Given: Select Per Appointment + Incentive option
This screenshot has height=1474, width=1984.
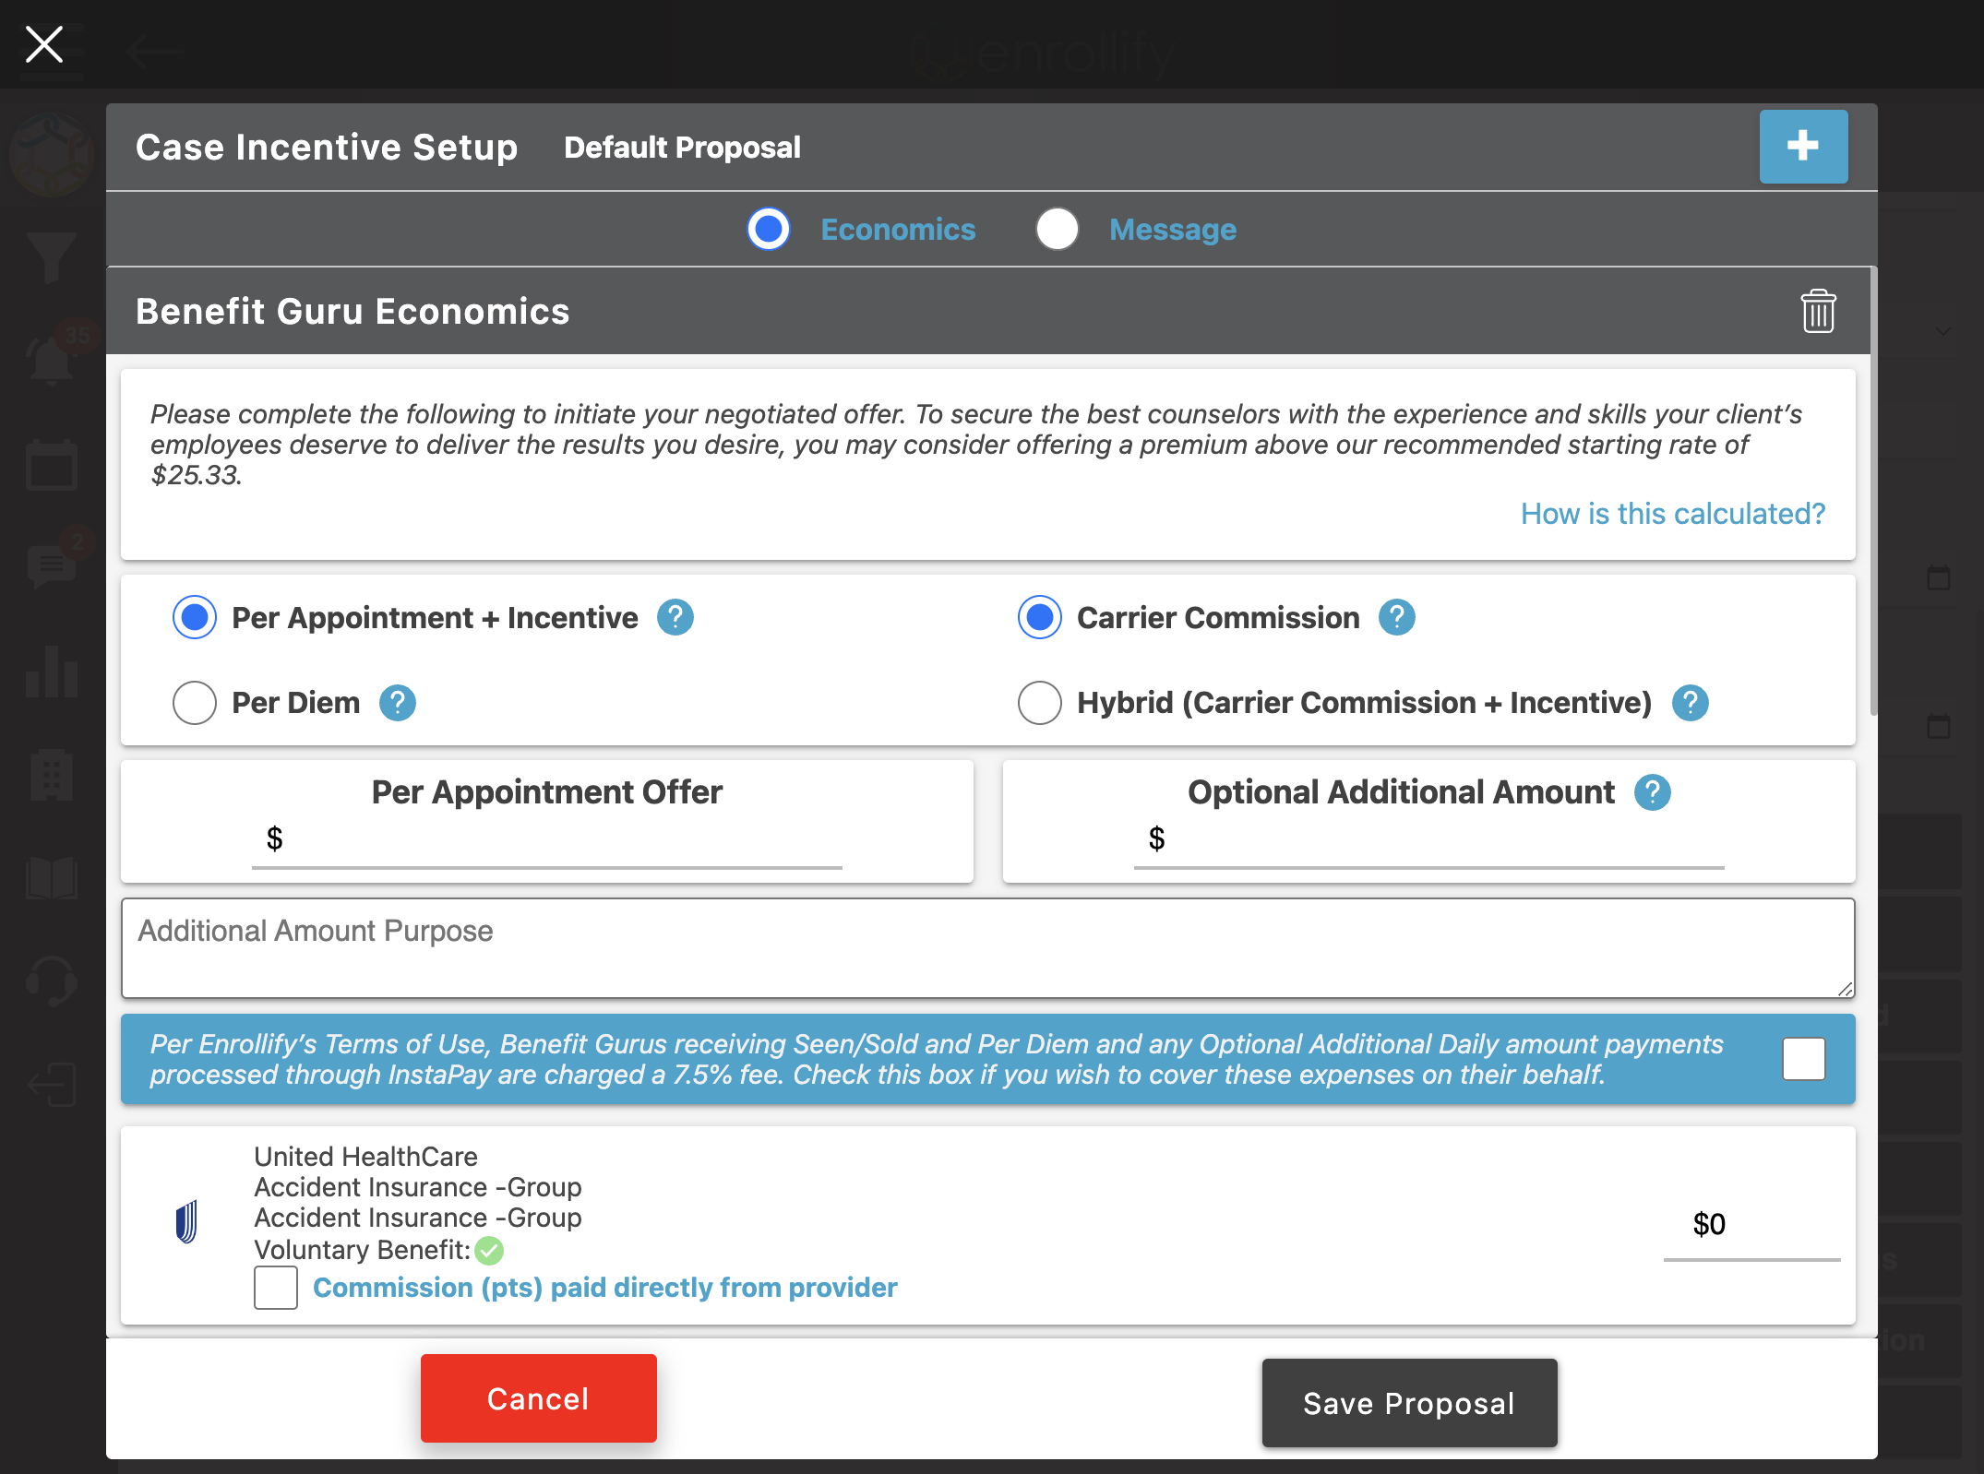Looking at the screenshot, I should pyautogui.click(x=195, y=617).
